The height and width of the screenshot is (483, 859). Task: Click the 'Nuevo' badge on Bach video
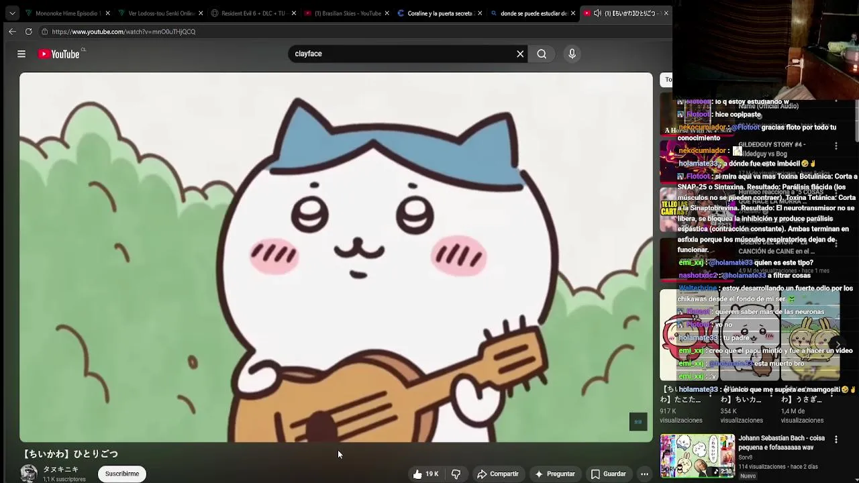point(748,476)
